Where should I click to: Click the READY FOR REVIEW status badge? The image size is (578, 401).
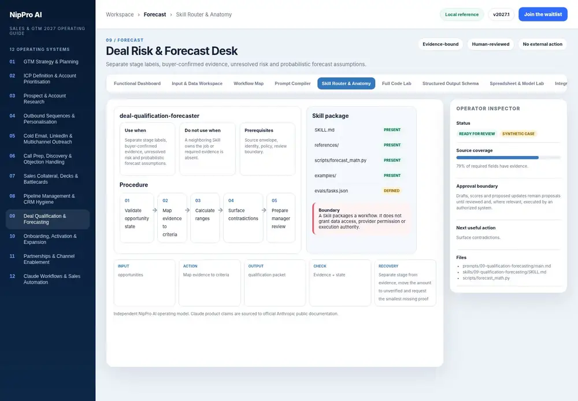point(477,134)
